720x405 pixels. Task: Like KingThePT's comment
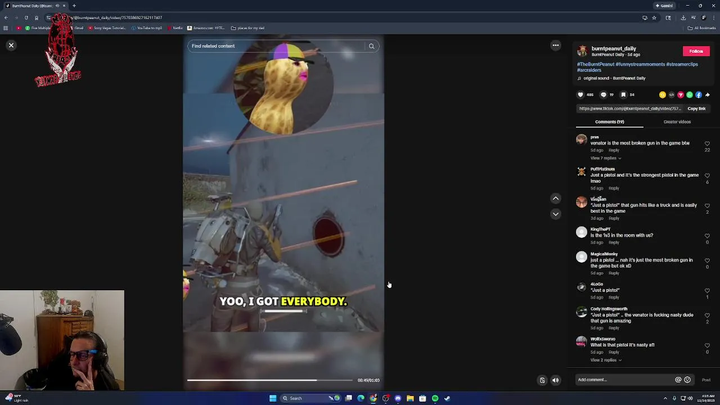click(707, 236)
